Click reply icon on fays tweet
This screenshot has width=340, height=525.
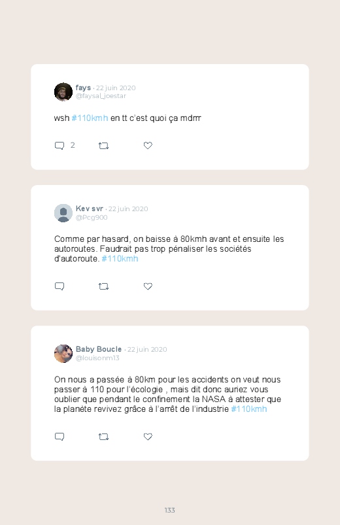[x=59, y=146]
